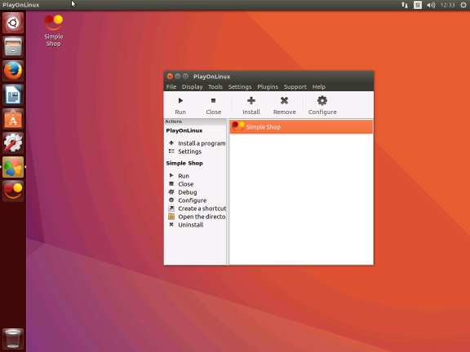Click the Simple Shop icon in the launcher
This screenshot has width=470, height=352.
13,191
